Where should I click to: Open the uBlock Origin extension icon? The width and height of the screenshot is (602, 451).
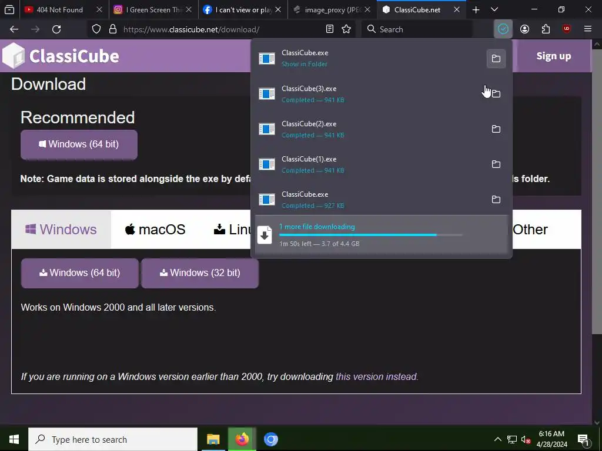(x=567, y=29)
